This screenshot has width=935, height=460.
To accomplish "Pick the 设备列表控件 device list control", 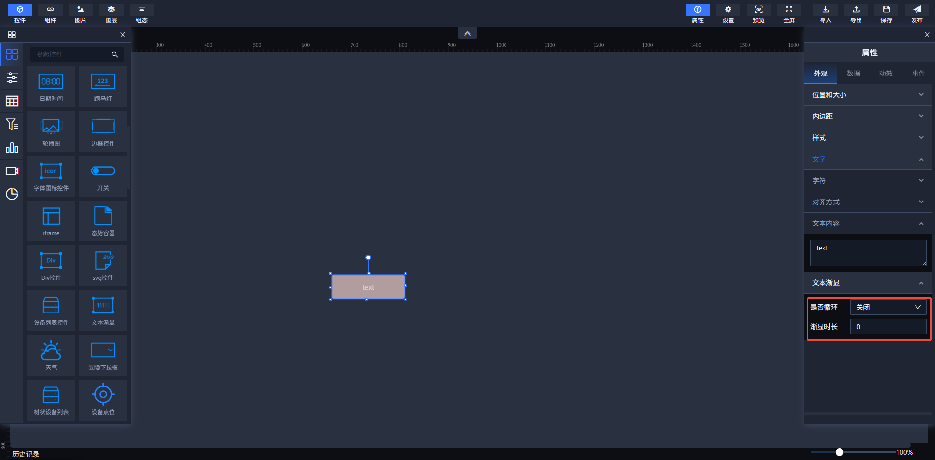I will (x=51, y=311).
